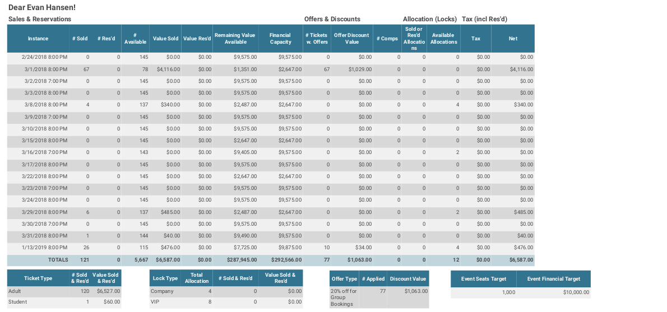Viewport: 667px width, 312px height.
Task: Click the '$9,875.00' financial capacity cell
Action: coord(290,248)
